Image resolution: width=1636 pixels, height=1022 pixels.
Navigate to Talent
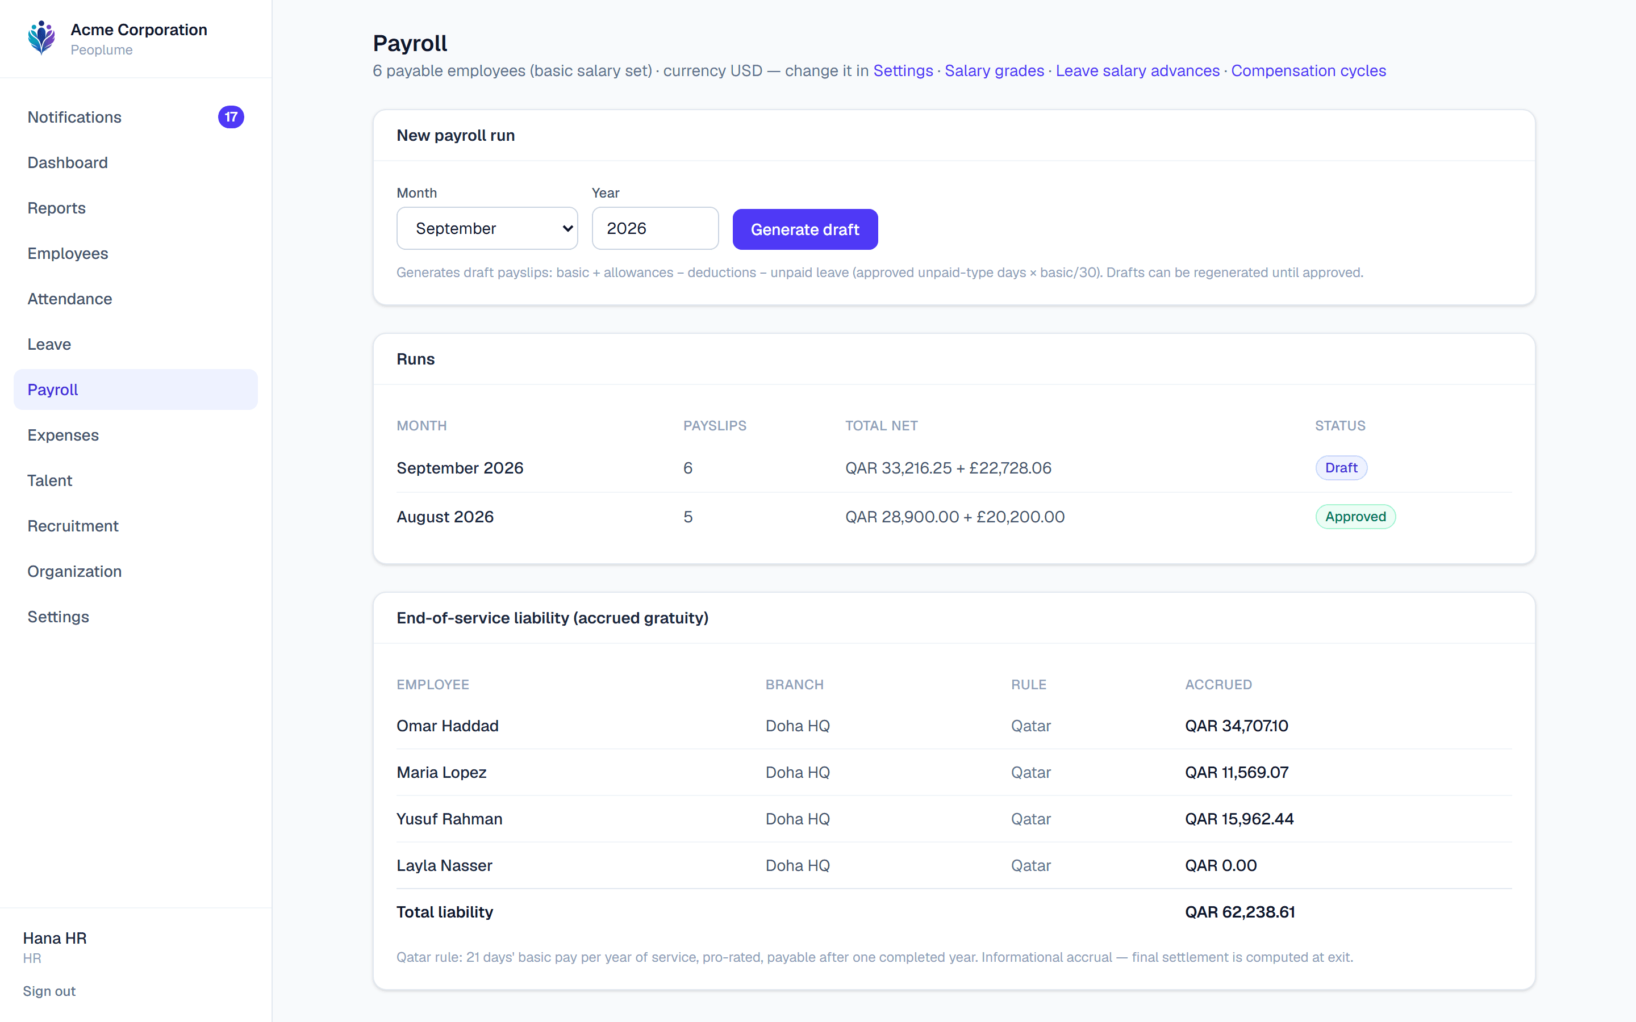pyautogui.click(x=135, y=480)
